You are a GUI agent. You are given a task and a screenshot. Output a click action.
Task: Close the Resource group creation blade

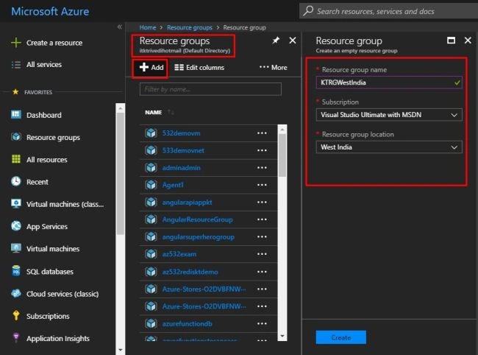468,41
